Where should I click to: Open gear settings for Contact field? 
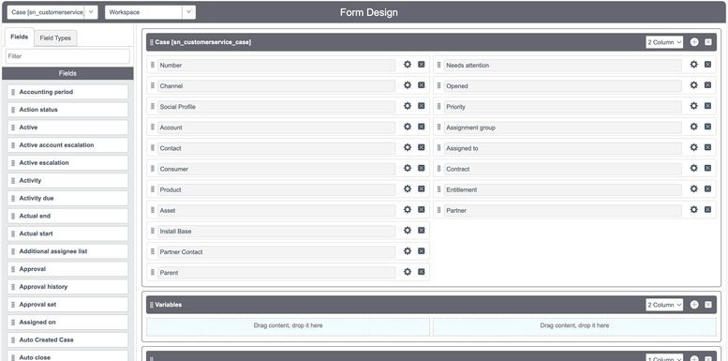coord(408,147)
